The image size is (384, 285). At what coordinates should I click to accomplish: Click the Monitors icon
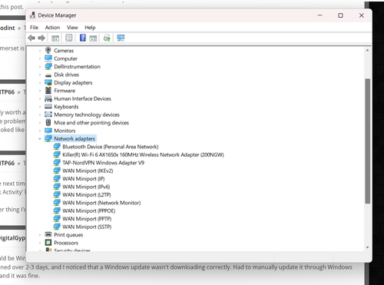pos(48,131)
